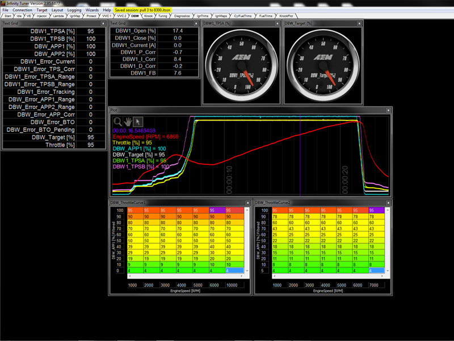Click the saved session label "pull 3 to 8300.itssn"
The image size is (454, 341).
pos(155,10)
